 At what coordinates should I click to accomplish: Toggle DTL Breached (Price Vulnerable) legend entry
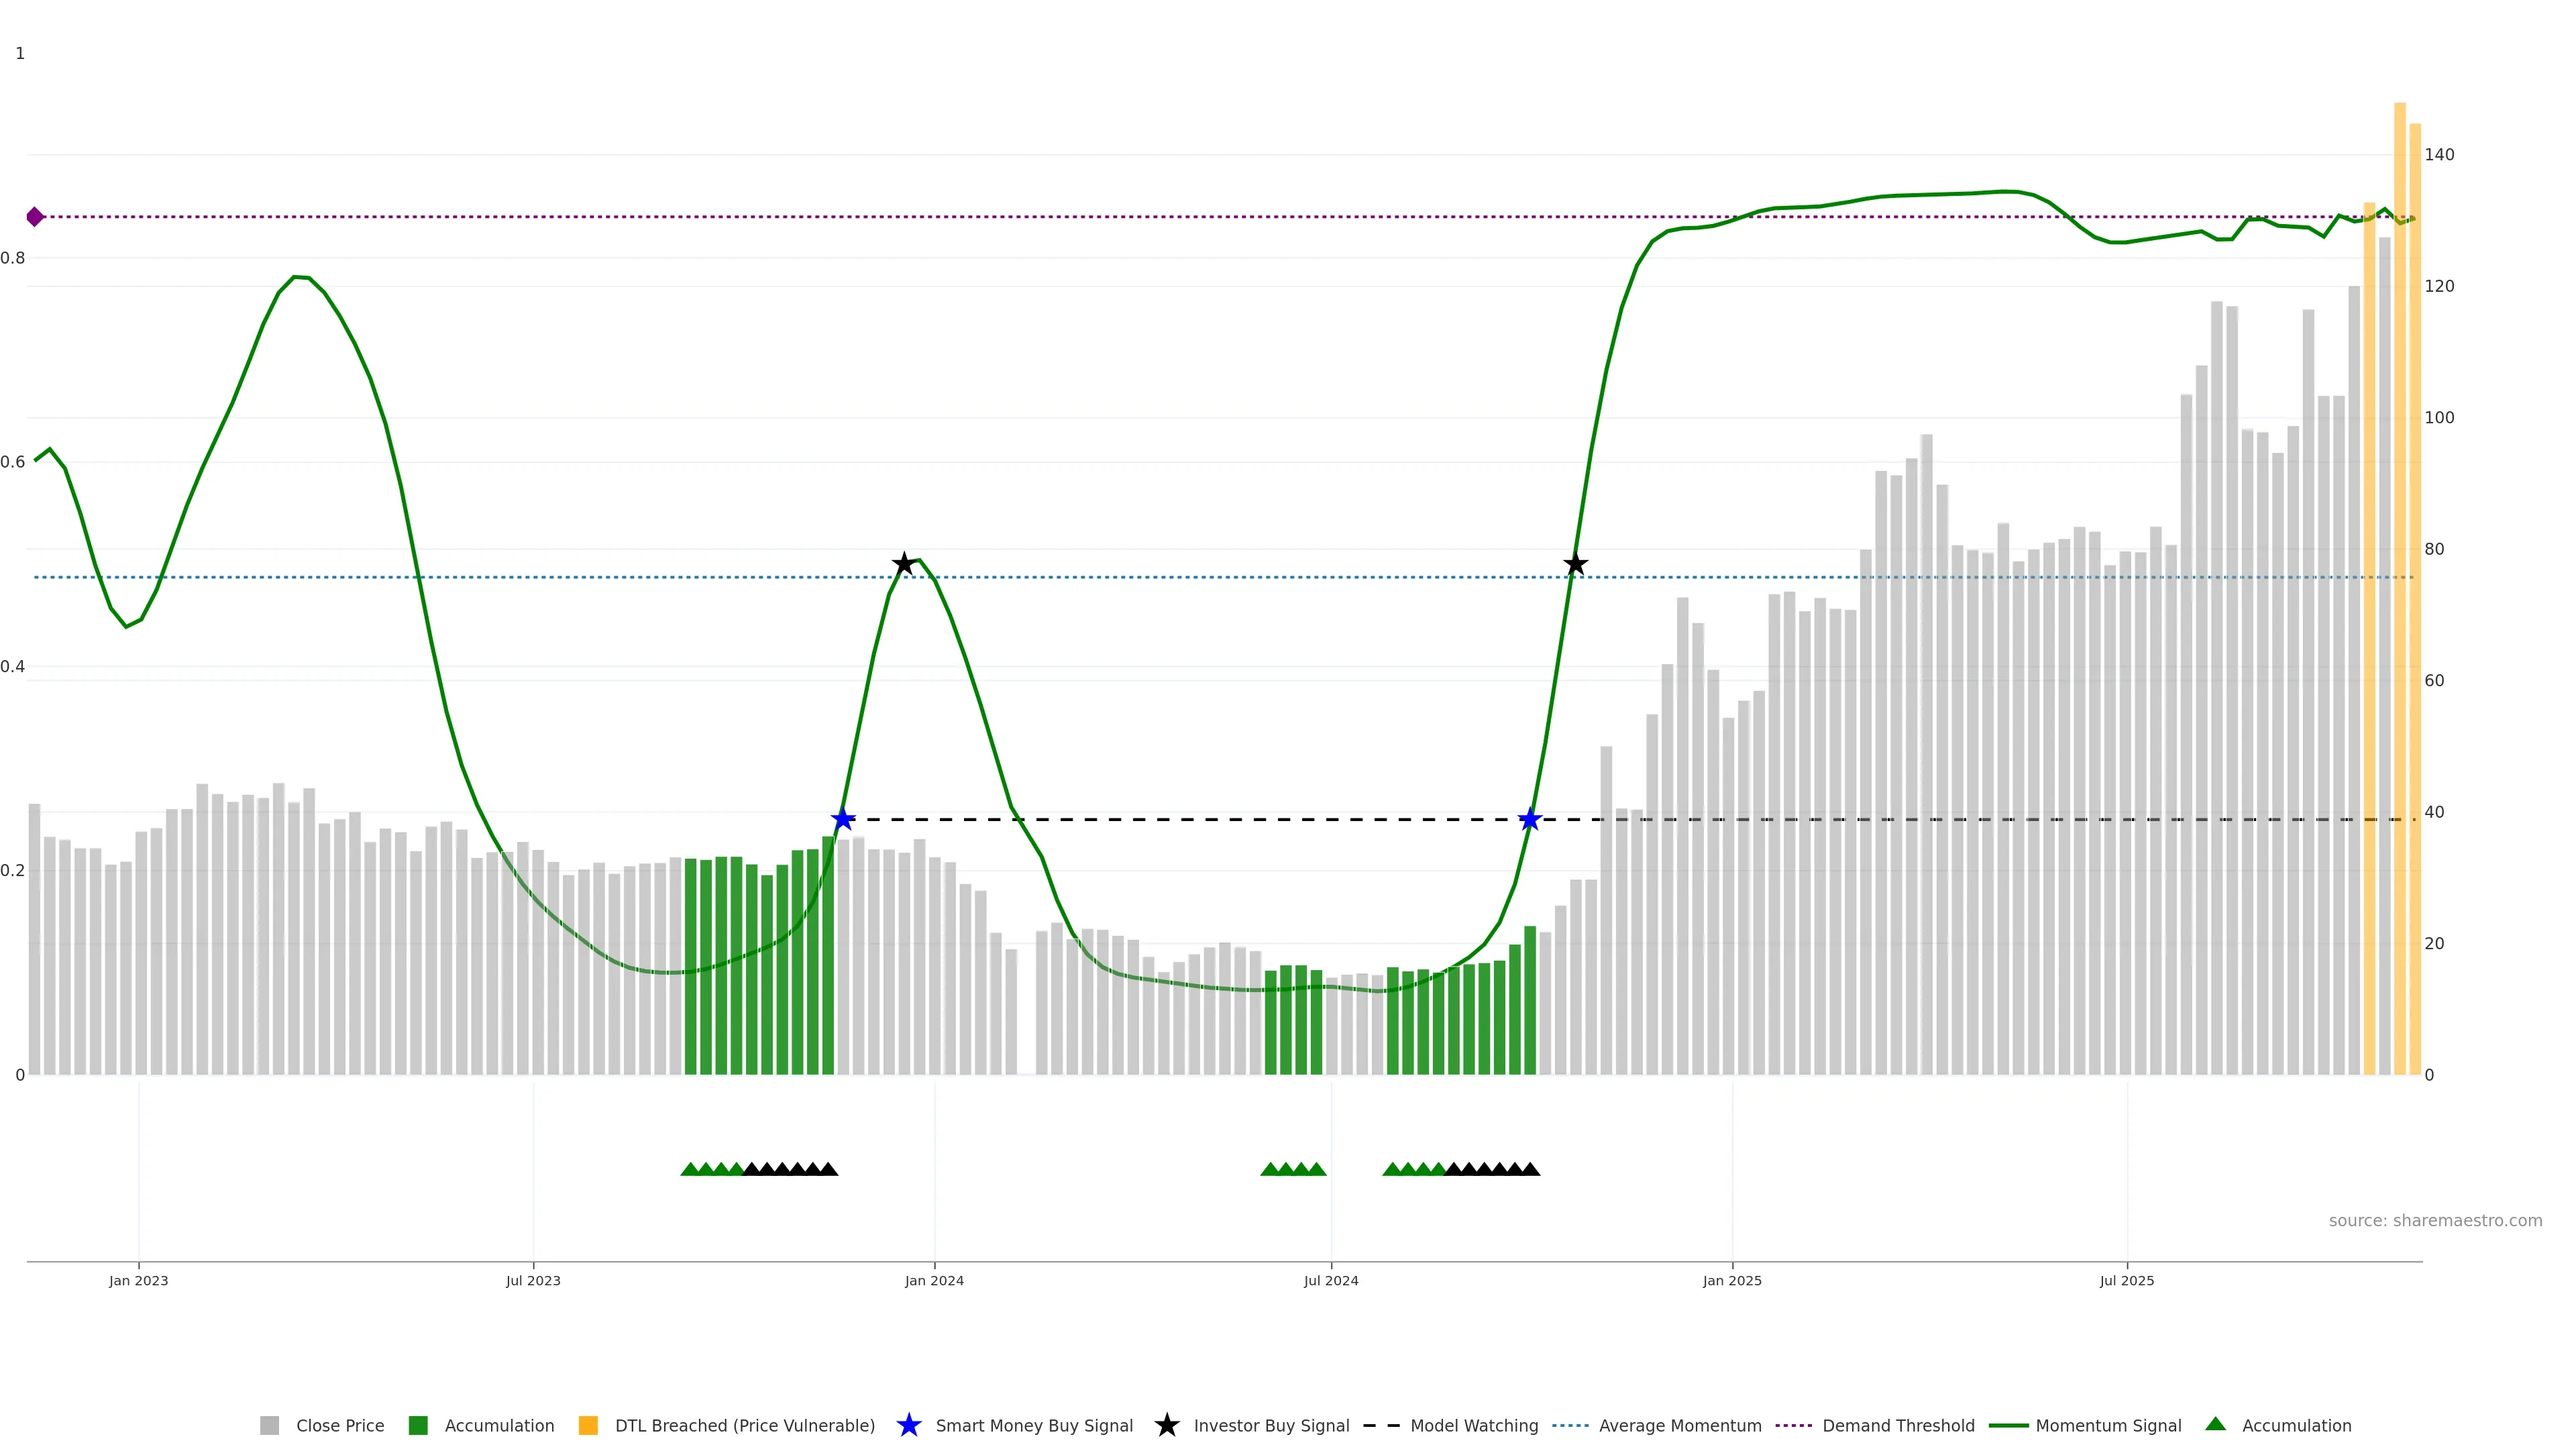point(744,1426)
